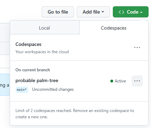Click the Your workspaces in the cloud subtitle
This screenshot has width=151, height=128.
[42, 52]
